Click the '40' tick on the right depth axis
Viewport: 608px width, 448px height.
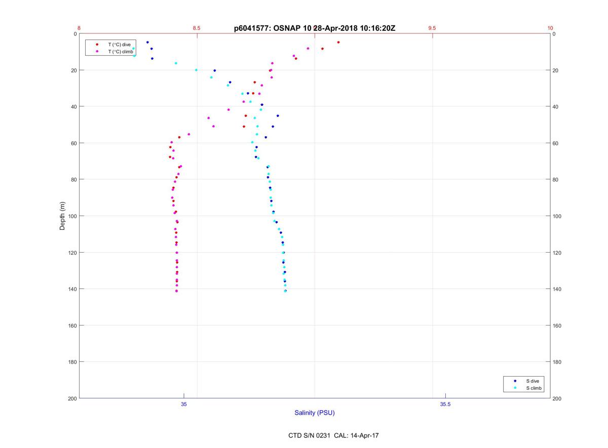555,107
